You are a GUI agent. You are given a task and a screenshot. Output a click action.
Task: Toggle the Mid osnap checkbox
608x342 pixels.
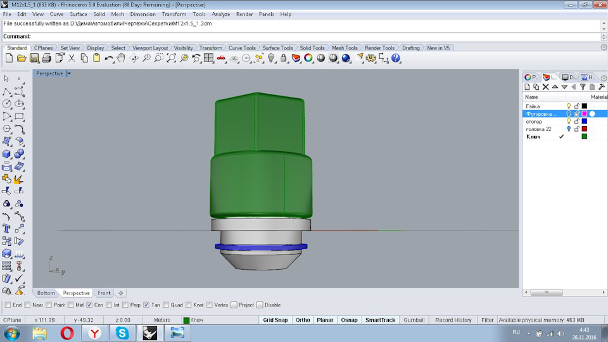click(x=70, y=305)
